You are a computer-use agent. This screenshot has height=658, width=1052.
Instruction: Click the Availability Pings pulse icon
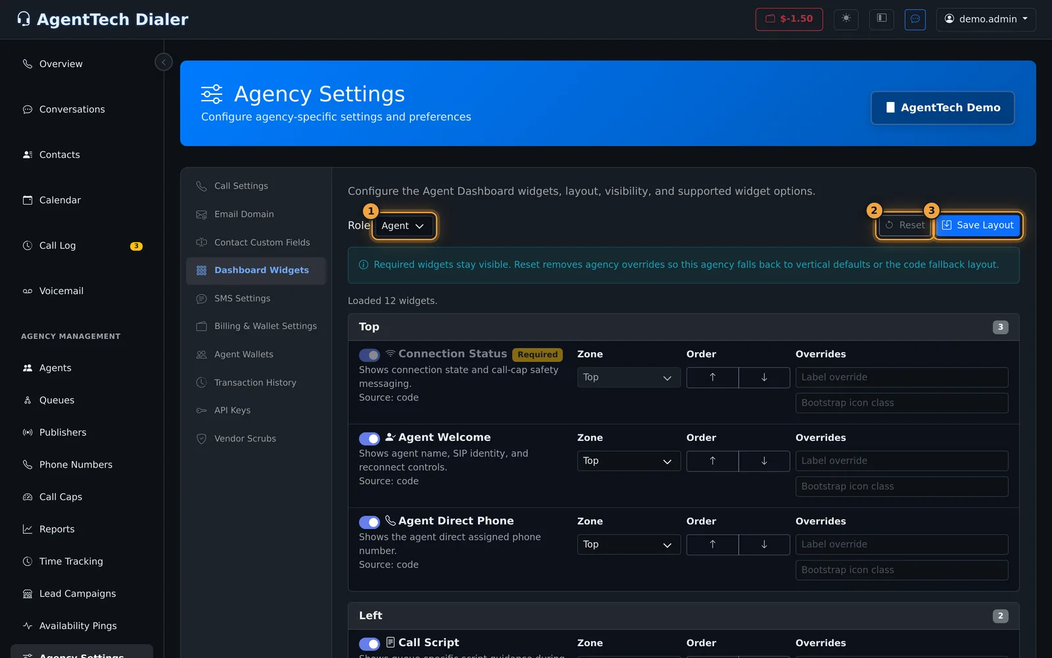[28, 626]
